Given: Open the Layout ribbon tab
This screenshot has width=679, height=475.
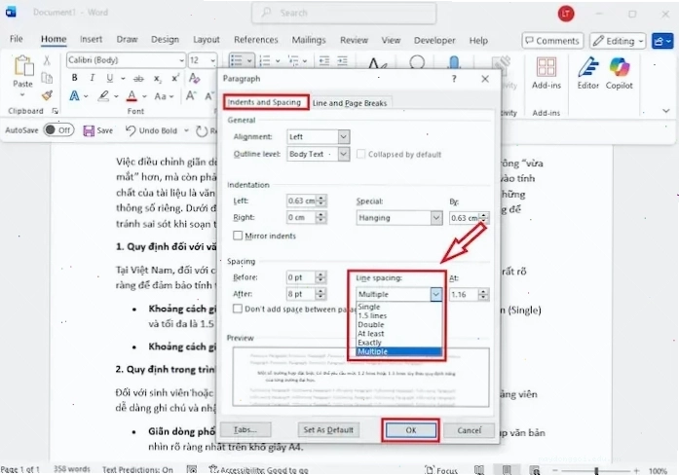Looking at the screenshot, I should [x=207, y=40].
